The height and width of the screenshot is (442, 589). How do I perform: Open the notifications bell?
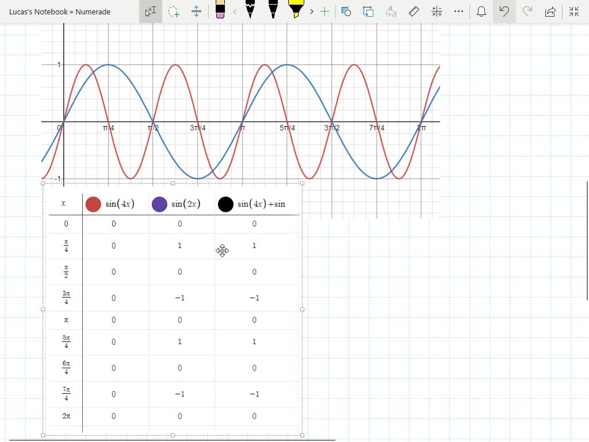pos(481,12)
